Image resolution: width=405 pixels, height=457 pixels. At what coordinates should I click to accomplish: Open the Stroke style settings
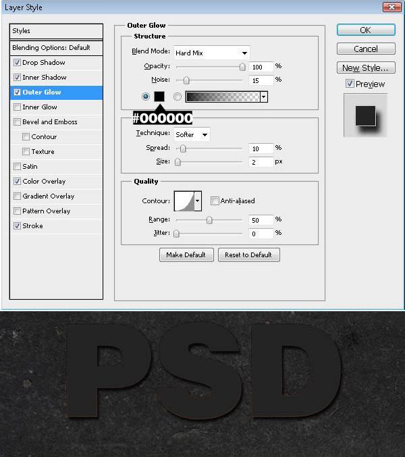(32, 226)
